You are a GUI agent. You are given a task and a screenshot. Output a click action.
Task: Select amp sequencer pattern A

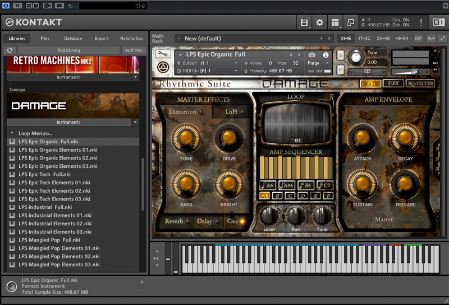(264, 196)
